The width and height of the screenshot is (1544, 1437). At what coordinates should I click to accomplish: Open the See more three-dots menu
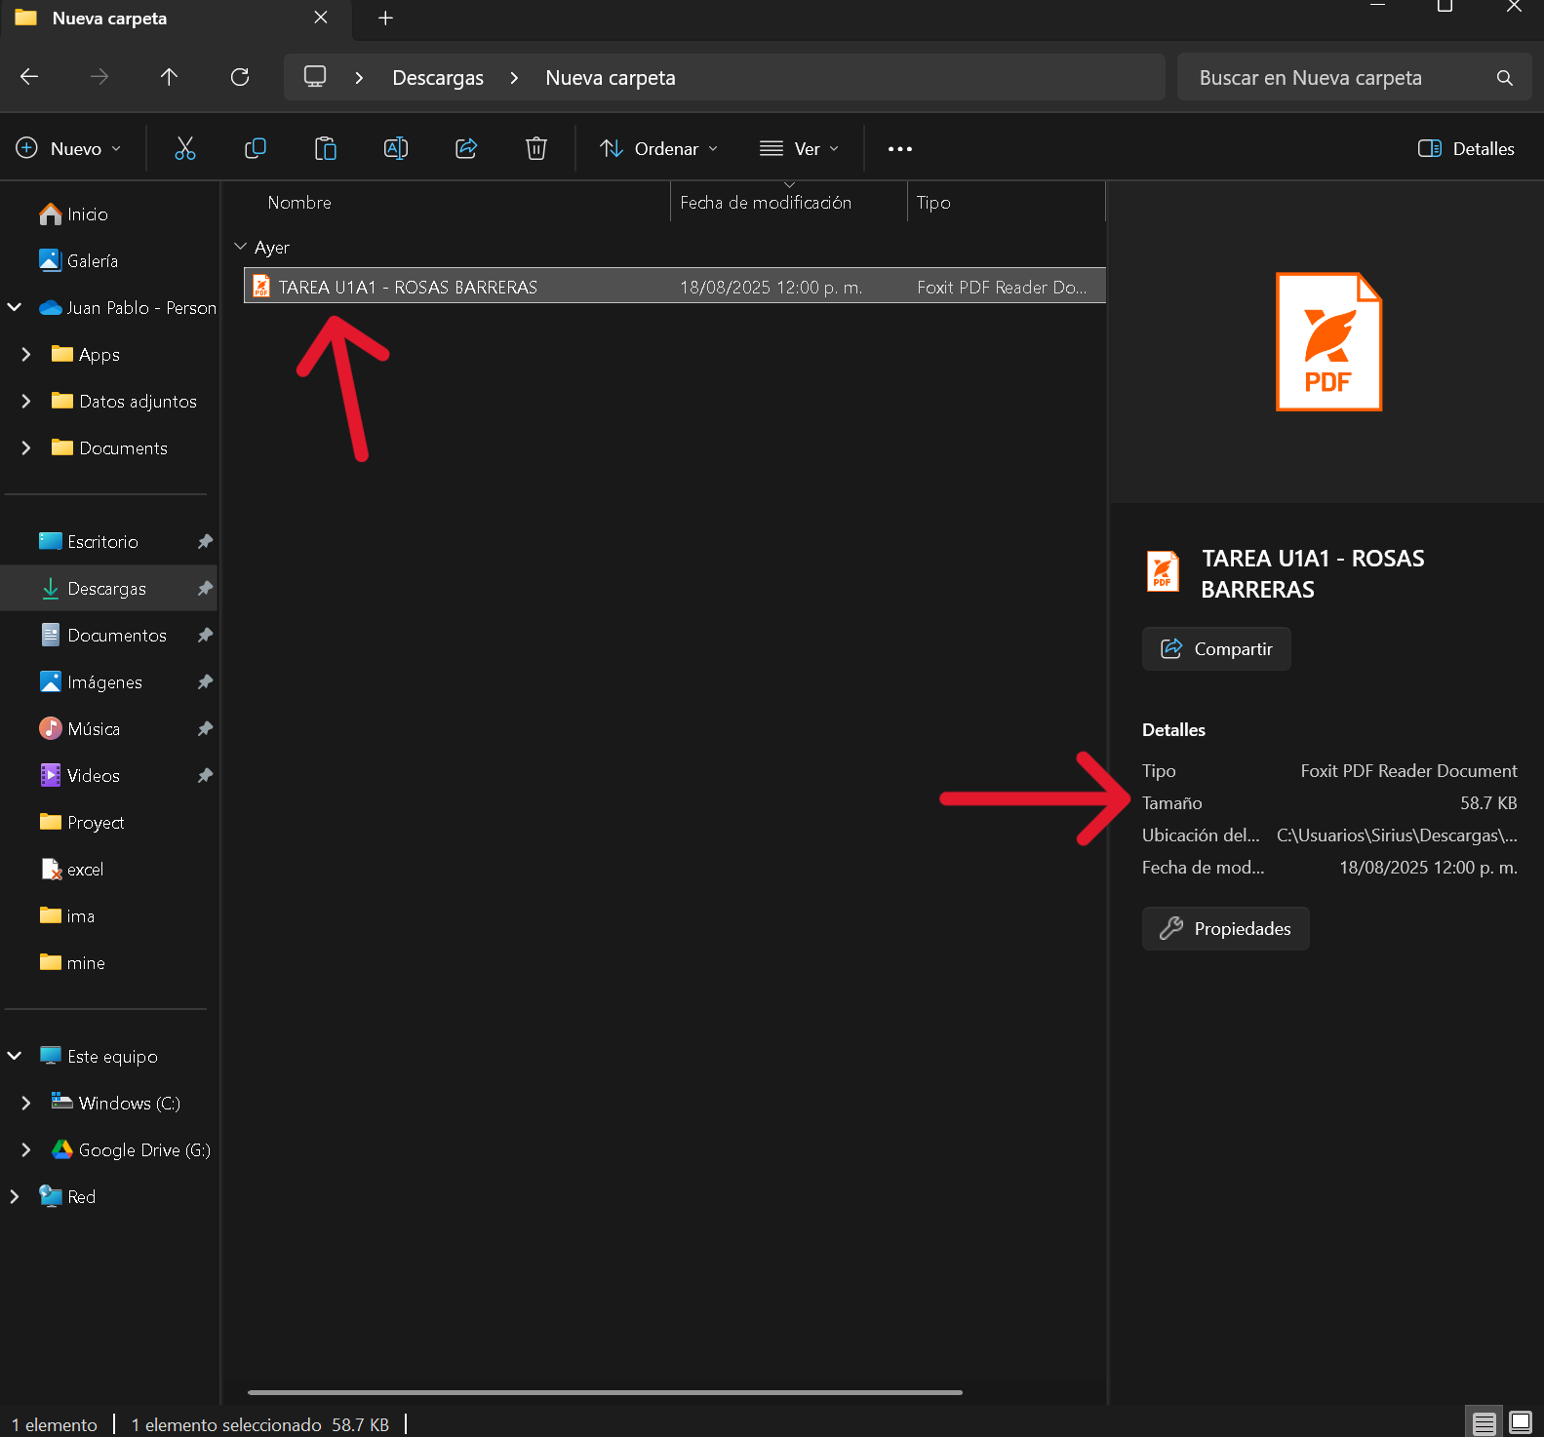(900, 149)
